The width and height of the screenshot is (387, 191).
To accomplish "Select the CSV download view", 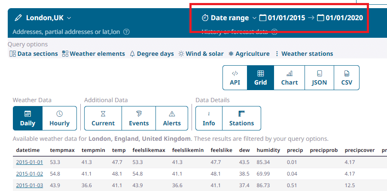I will pos(346,78).
